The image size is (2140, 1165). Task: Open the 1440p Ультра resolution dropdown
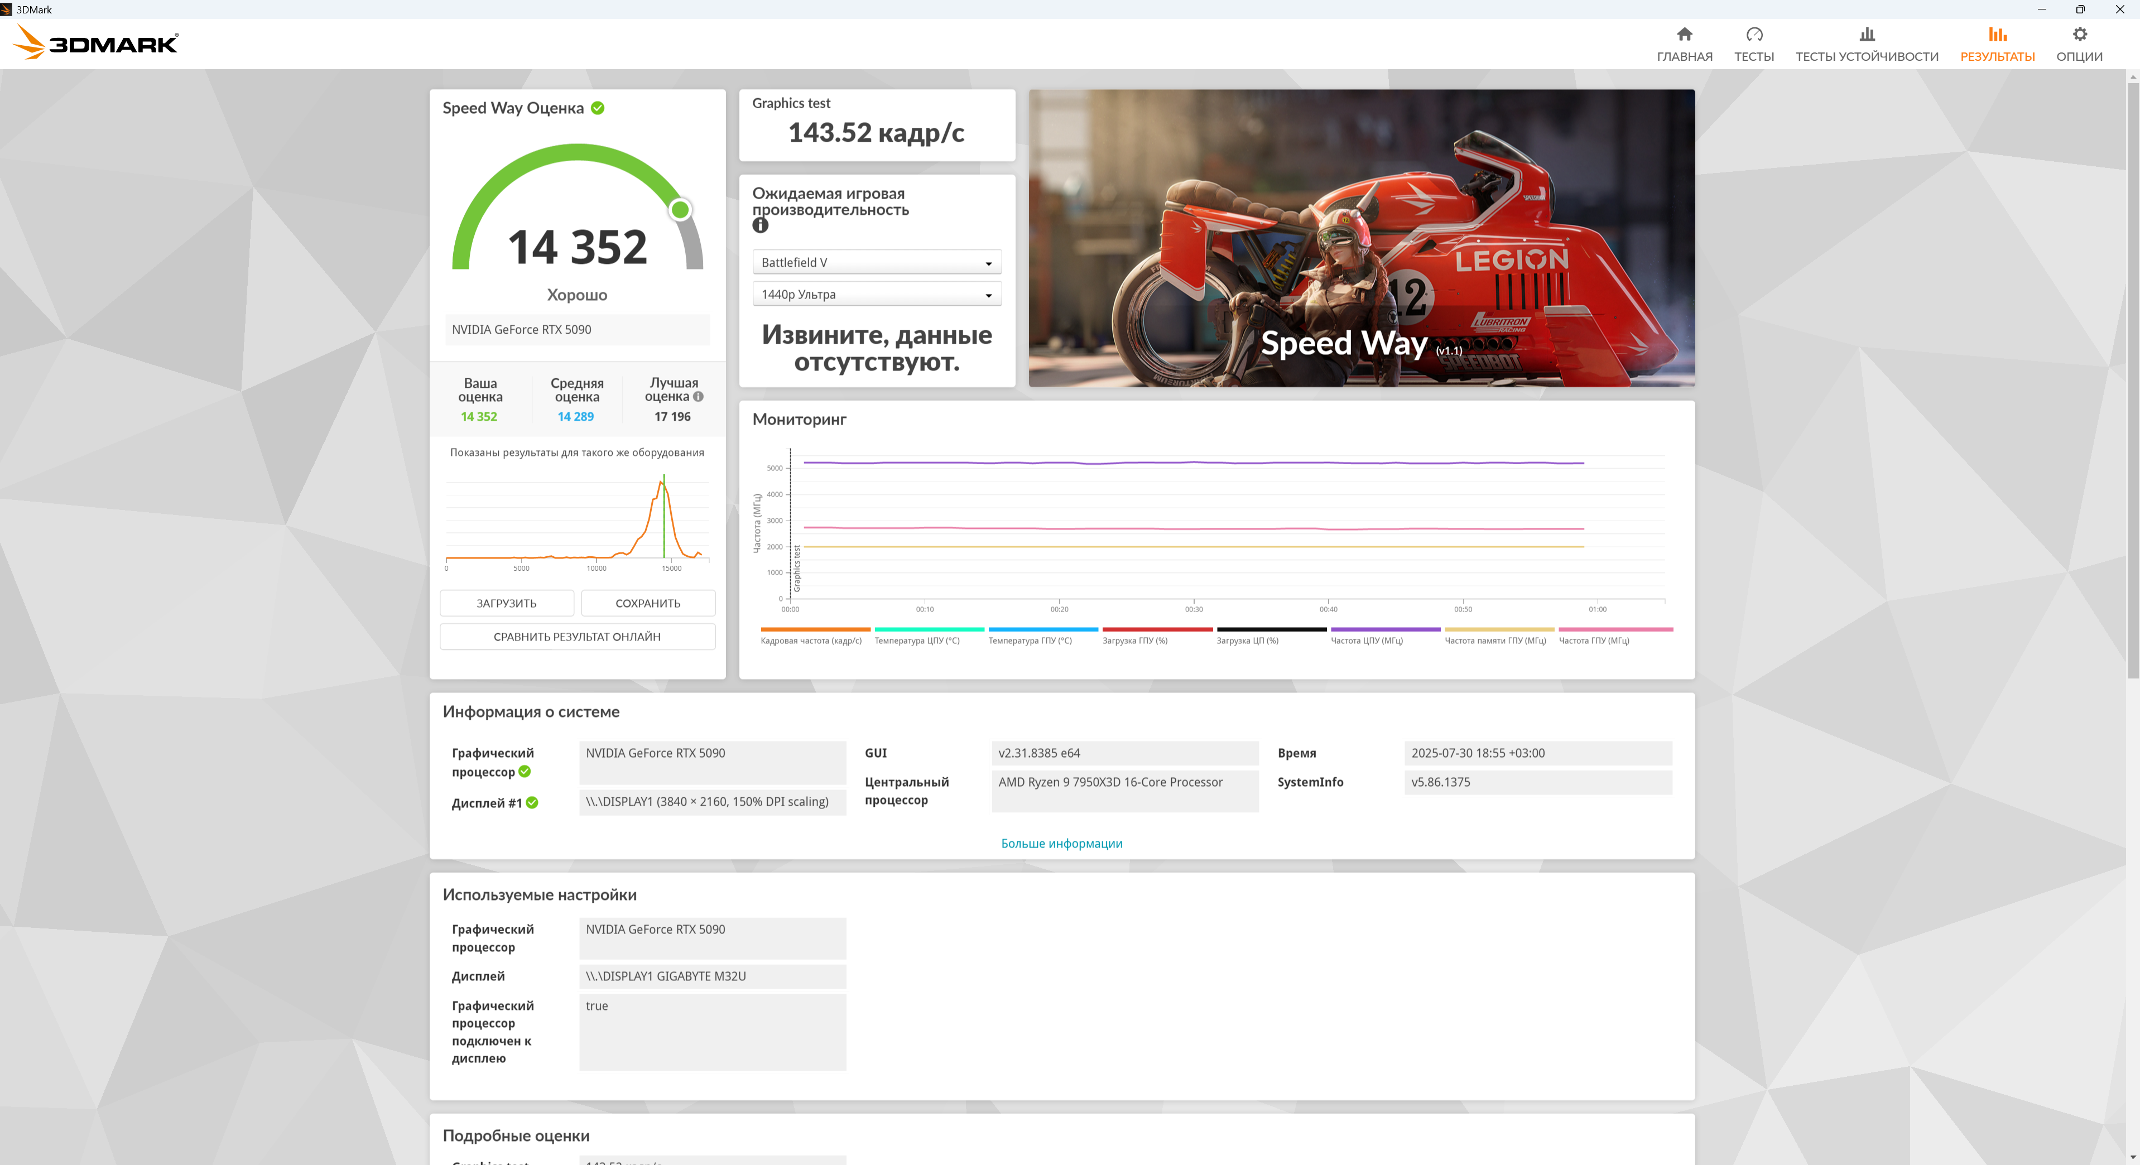[877, 295]
